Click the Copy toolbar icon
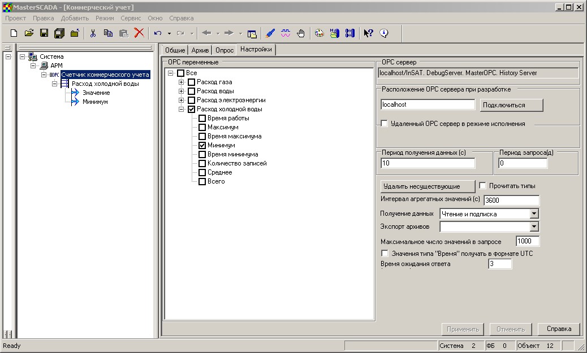 [x=108, y=33]
